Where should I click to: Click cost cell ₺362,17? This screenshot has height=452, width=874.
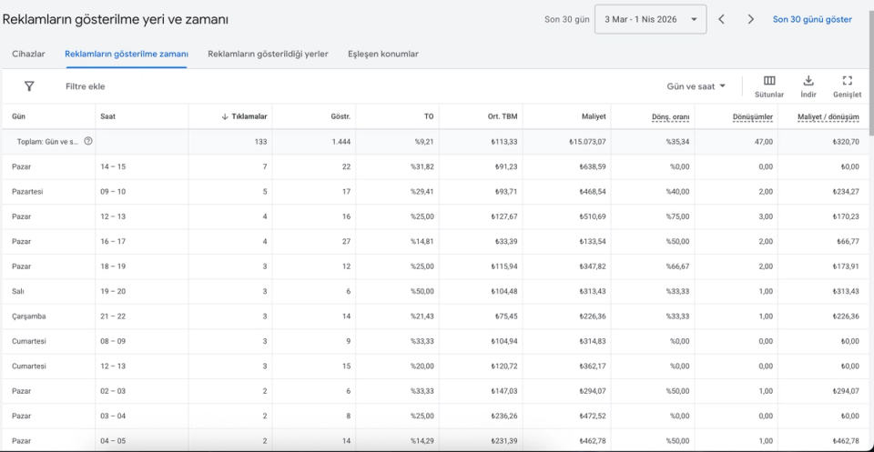pyautogui.click(x=593, y=367)
